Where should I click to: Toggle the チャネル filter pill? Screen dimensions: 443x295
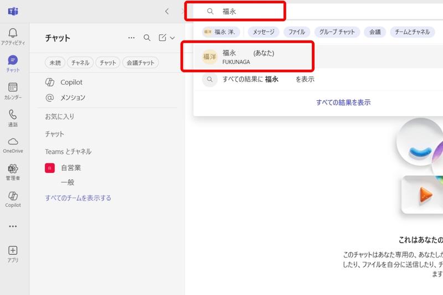click(80, 63)
